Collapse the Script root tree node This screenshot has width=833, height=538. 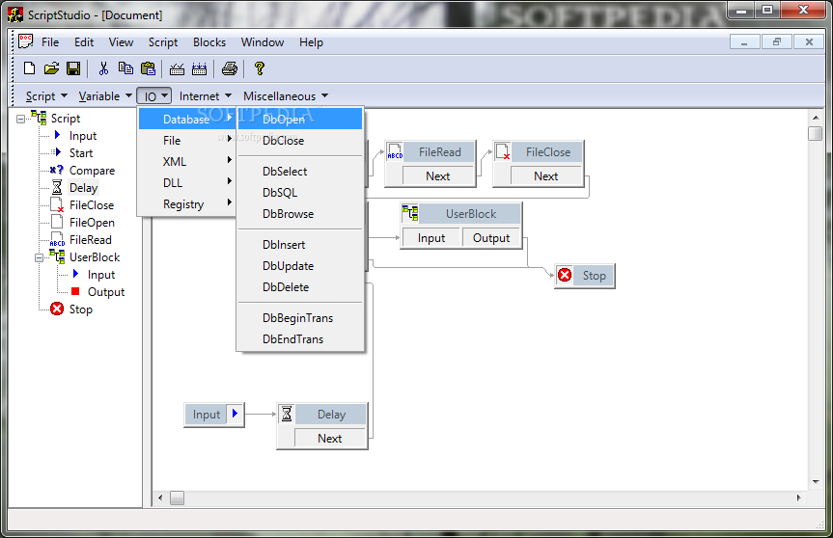coord(20,119)
